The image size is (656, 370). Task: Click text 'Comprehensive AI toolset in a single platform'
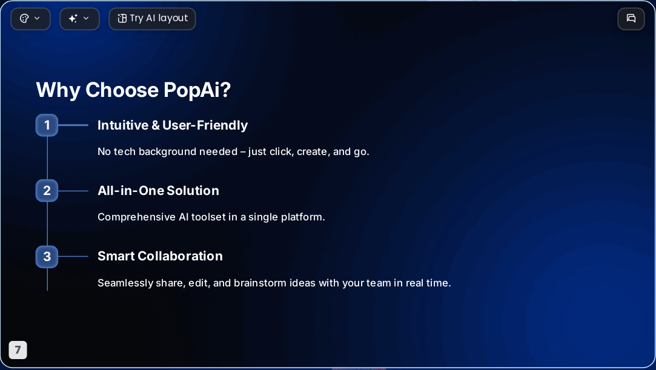click(x=210, y=217)
